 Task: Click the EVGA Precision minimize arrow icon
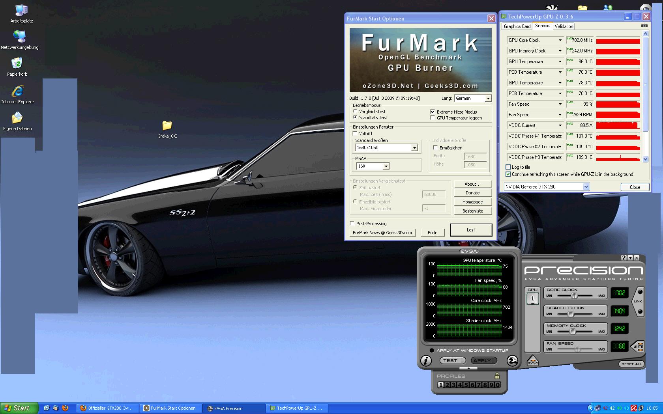click(630, 258)
